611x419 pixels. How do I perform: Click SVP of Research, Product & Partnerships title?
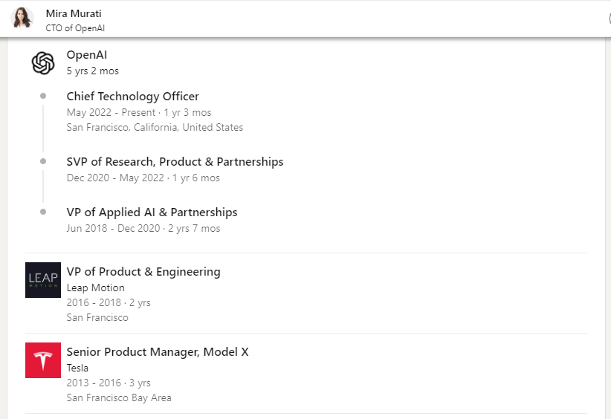[175, 162]
